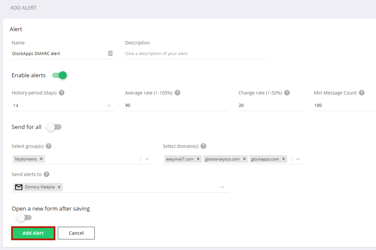Disable the Enable alerts switch
This screenshot has height=250, width=376.
[x=59, y=75]
